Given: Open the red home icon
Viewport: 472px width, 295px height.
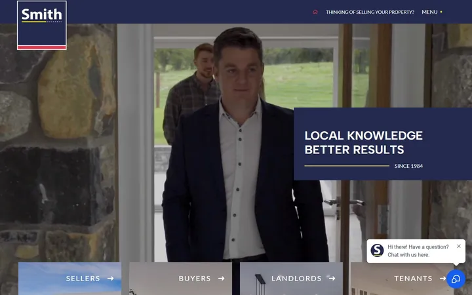Looking at the screenshot, I should (315, 12).
